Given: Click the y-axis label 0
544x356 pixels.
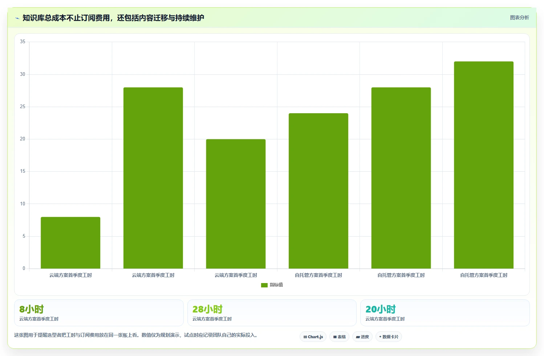Looking at the screenshot, I should click(24, 269).
